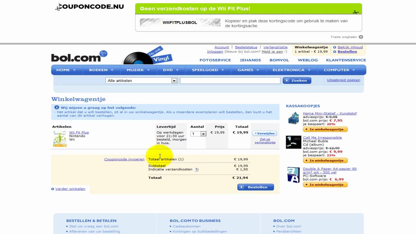Open the Bestelstatus link

tap(246, 47)
